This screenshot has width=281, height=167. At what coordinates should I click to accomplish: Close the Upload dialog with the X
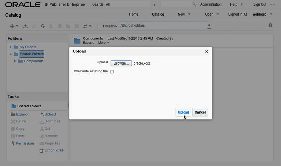tap(207, 51)
